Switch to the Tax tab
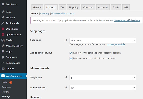The image size is (143, 99). 62,7
